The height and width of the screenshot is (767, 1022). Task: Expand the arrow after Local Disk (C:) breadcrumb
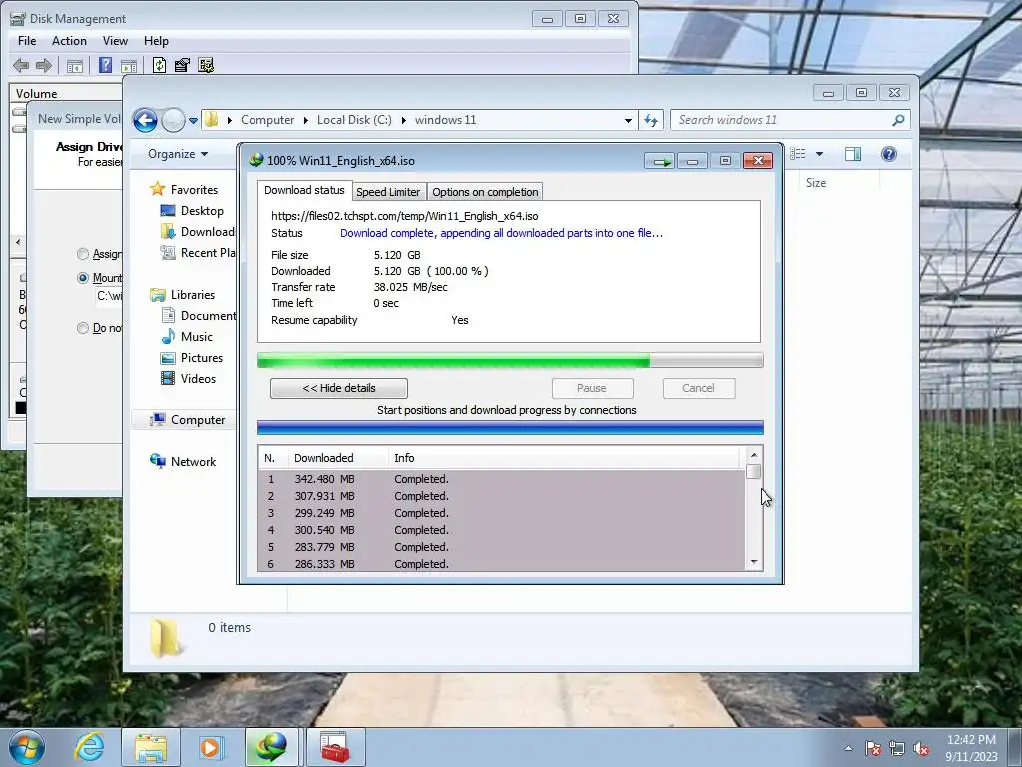[404, 120]
